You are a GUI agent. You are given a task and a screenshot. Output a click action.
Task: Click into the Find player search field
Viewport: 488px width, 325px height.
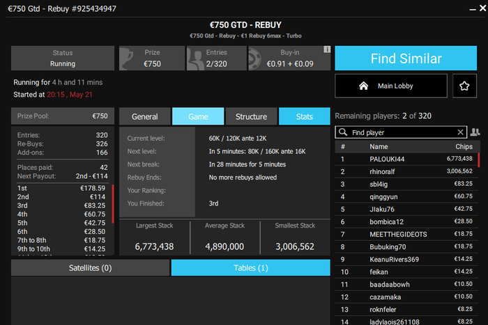point(402,132)
